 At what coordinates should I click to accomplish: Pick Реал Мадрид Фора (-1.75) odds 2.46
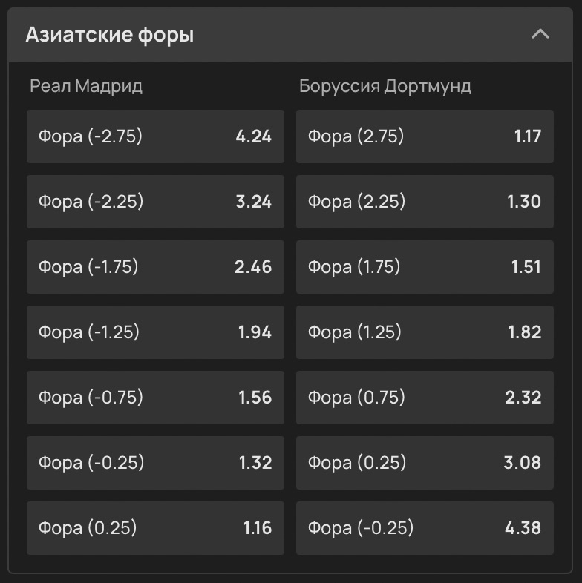click(x=155, y=267)
